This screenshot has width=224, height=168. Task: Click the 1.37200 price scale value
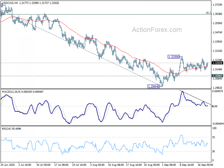point(217,5)
